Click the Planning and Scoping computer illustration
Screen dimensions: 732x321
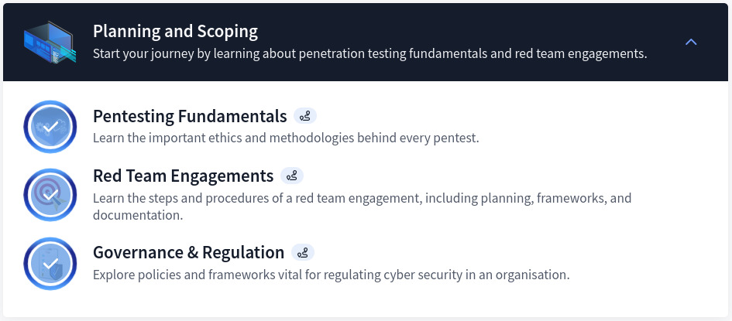pyautogui.click(x=50, y=41)
